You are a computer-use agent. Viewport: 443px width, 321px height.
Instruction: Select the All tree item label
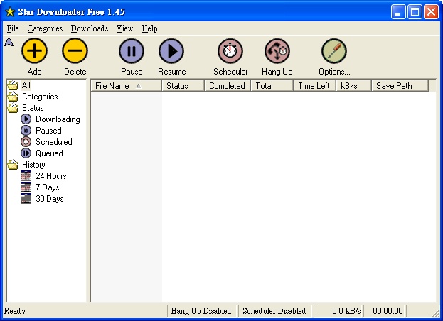26,85
